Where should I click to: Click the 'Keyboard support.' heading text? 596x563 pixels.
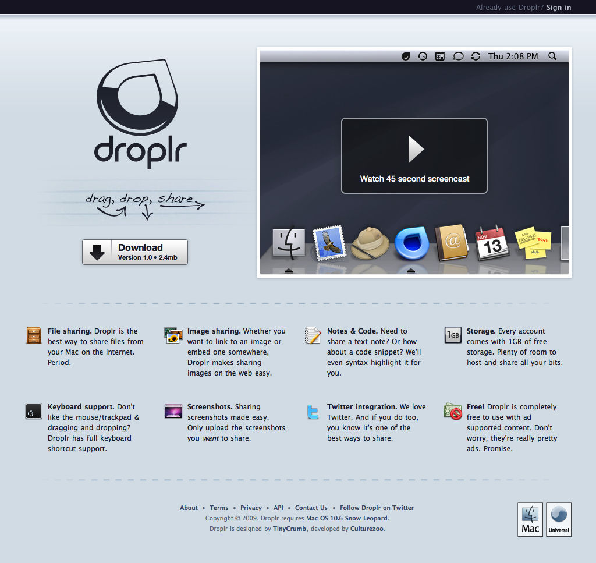tap(81, 407)
